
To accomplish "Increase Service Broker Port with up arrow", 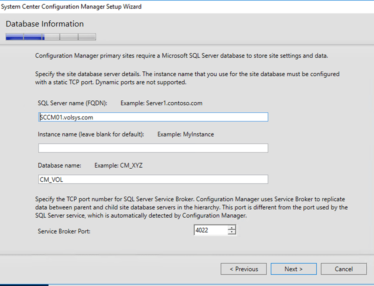I will [x=231, y=228].
